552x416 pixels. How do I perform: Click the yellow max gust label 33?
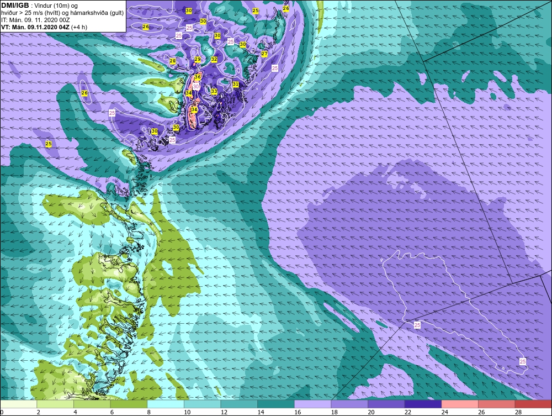[214, 92]
